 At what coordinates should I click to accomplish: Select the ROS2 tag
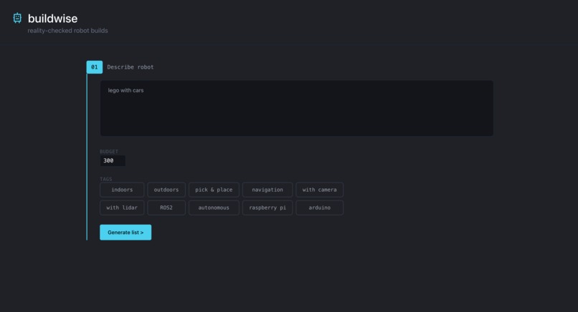pos(166,208)
